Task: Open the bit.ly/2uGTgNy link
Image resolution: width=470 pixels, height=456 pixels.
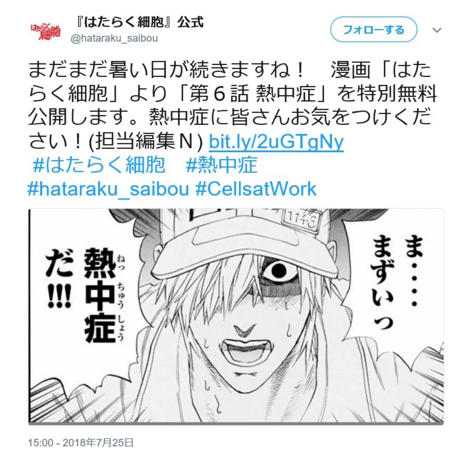Action: [x=276, y=142]
